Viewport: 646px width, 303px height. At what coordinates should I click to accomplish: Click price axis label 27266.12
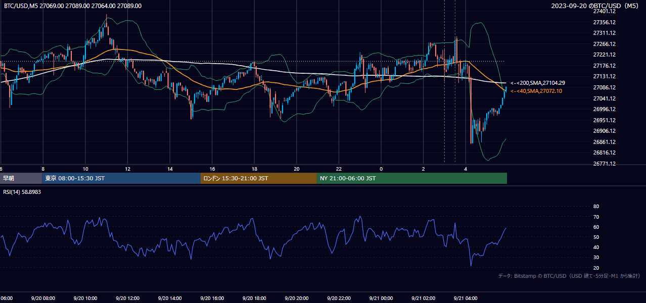(604, 44)
